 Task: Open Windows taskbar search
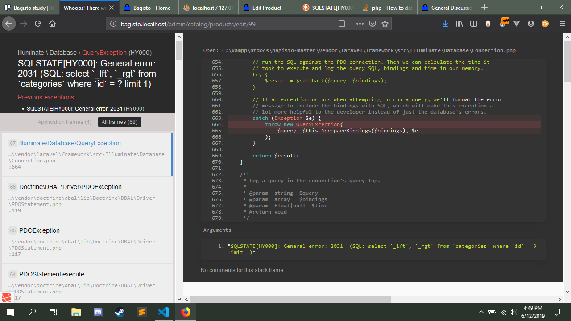click(32, 312)
